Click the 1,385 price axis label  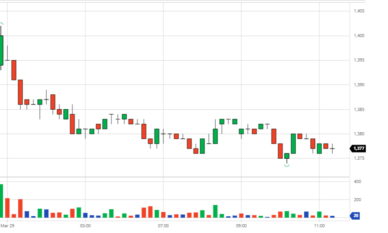tap(359, 109)
